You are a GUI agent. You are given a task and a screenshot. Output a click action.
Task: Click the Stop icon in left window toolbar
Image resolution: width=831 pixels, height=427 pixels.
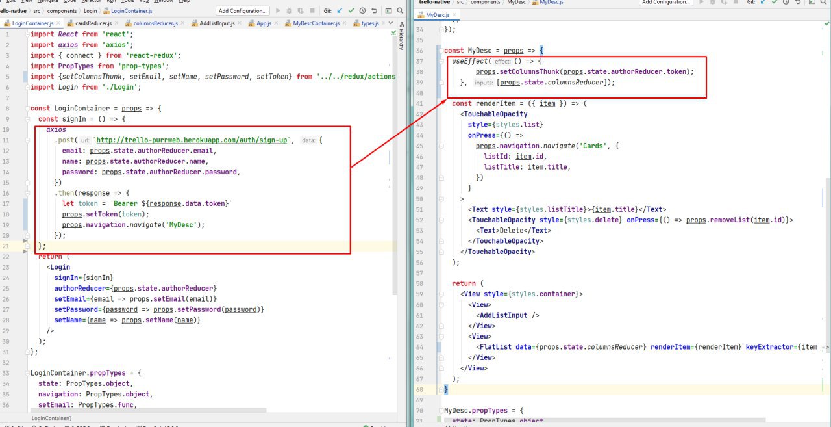(x=312, y=10)
